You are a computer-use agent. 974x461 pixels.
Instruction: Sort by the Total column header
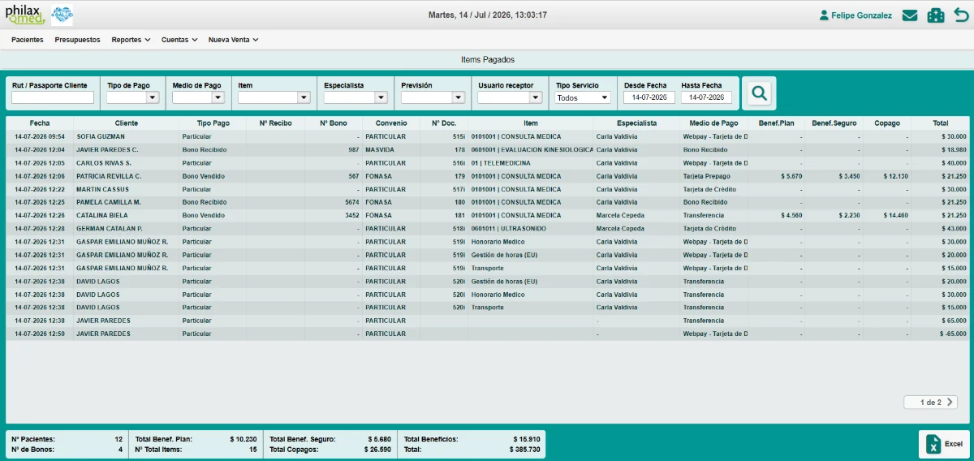(940, 123)
